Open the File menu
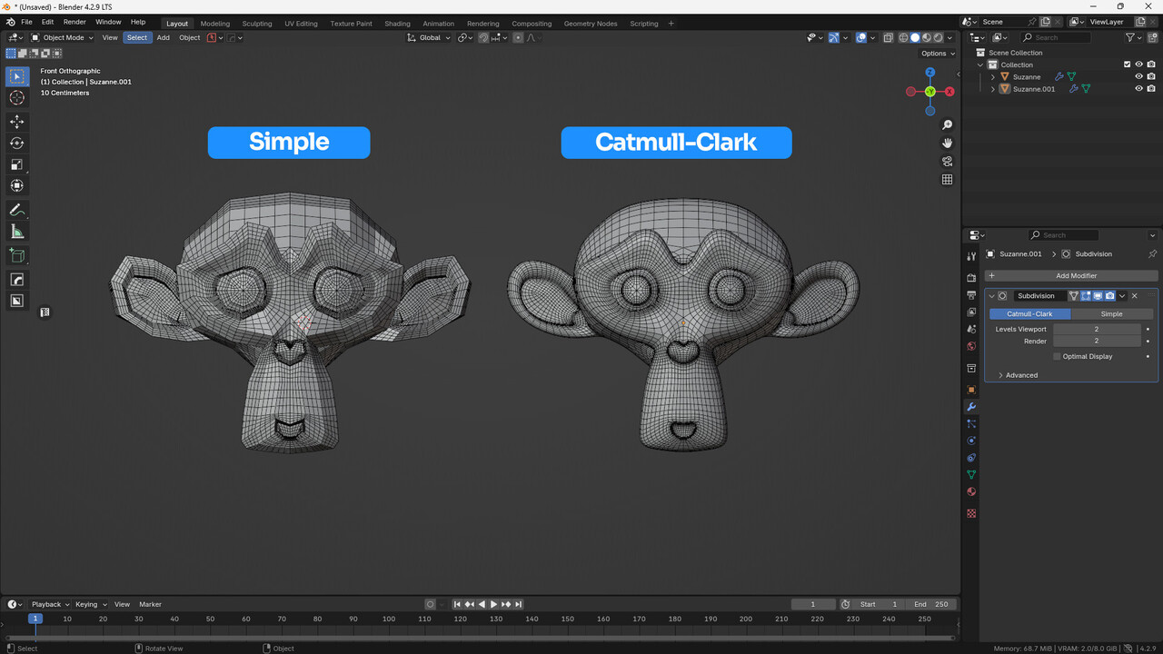Viewport: 1163px width, 654px height. click(x=26, y=22)
